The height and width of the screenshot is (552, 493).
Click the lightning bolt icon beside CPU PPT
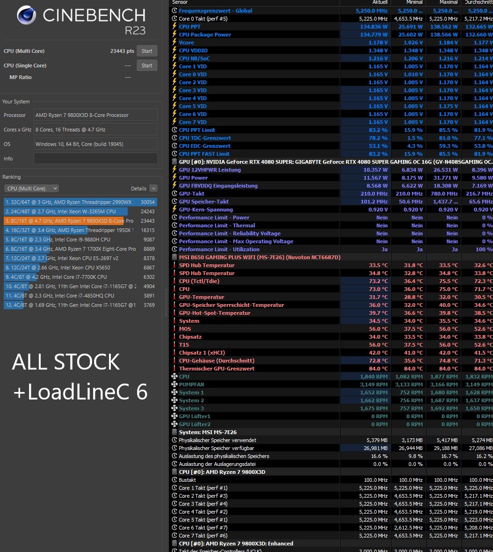[174, 26]
